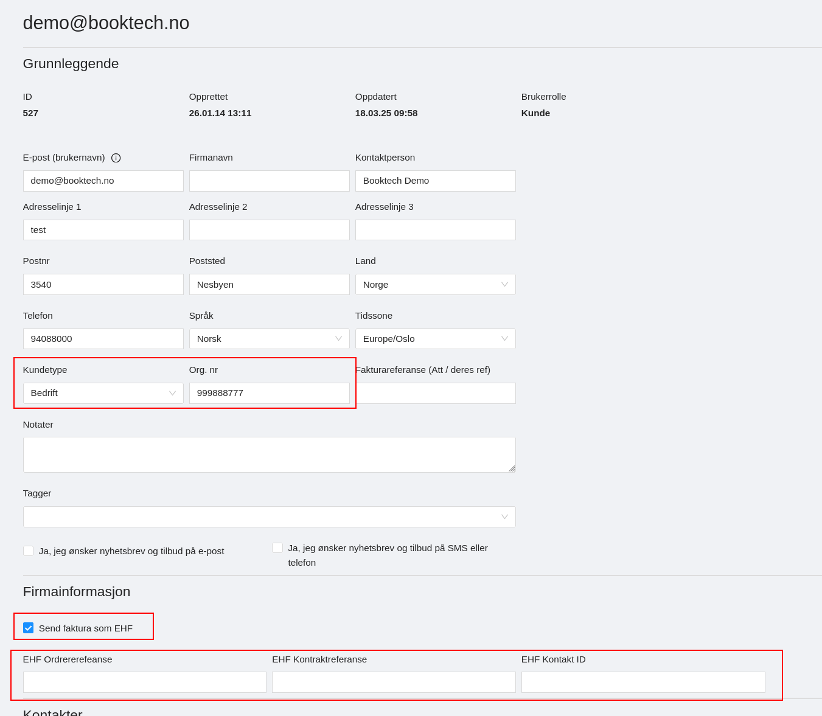822x716 pixels.
Task: Change Kundetype dropdown from Bedrift
Action: [x=103, y=393]
